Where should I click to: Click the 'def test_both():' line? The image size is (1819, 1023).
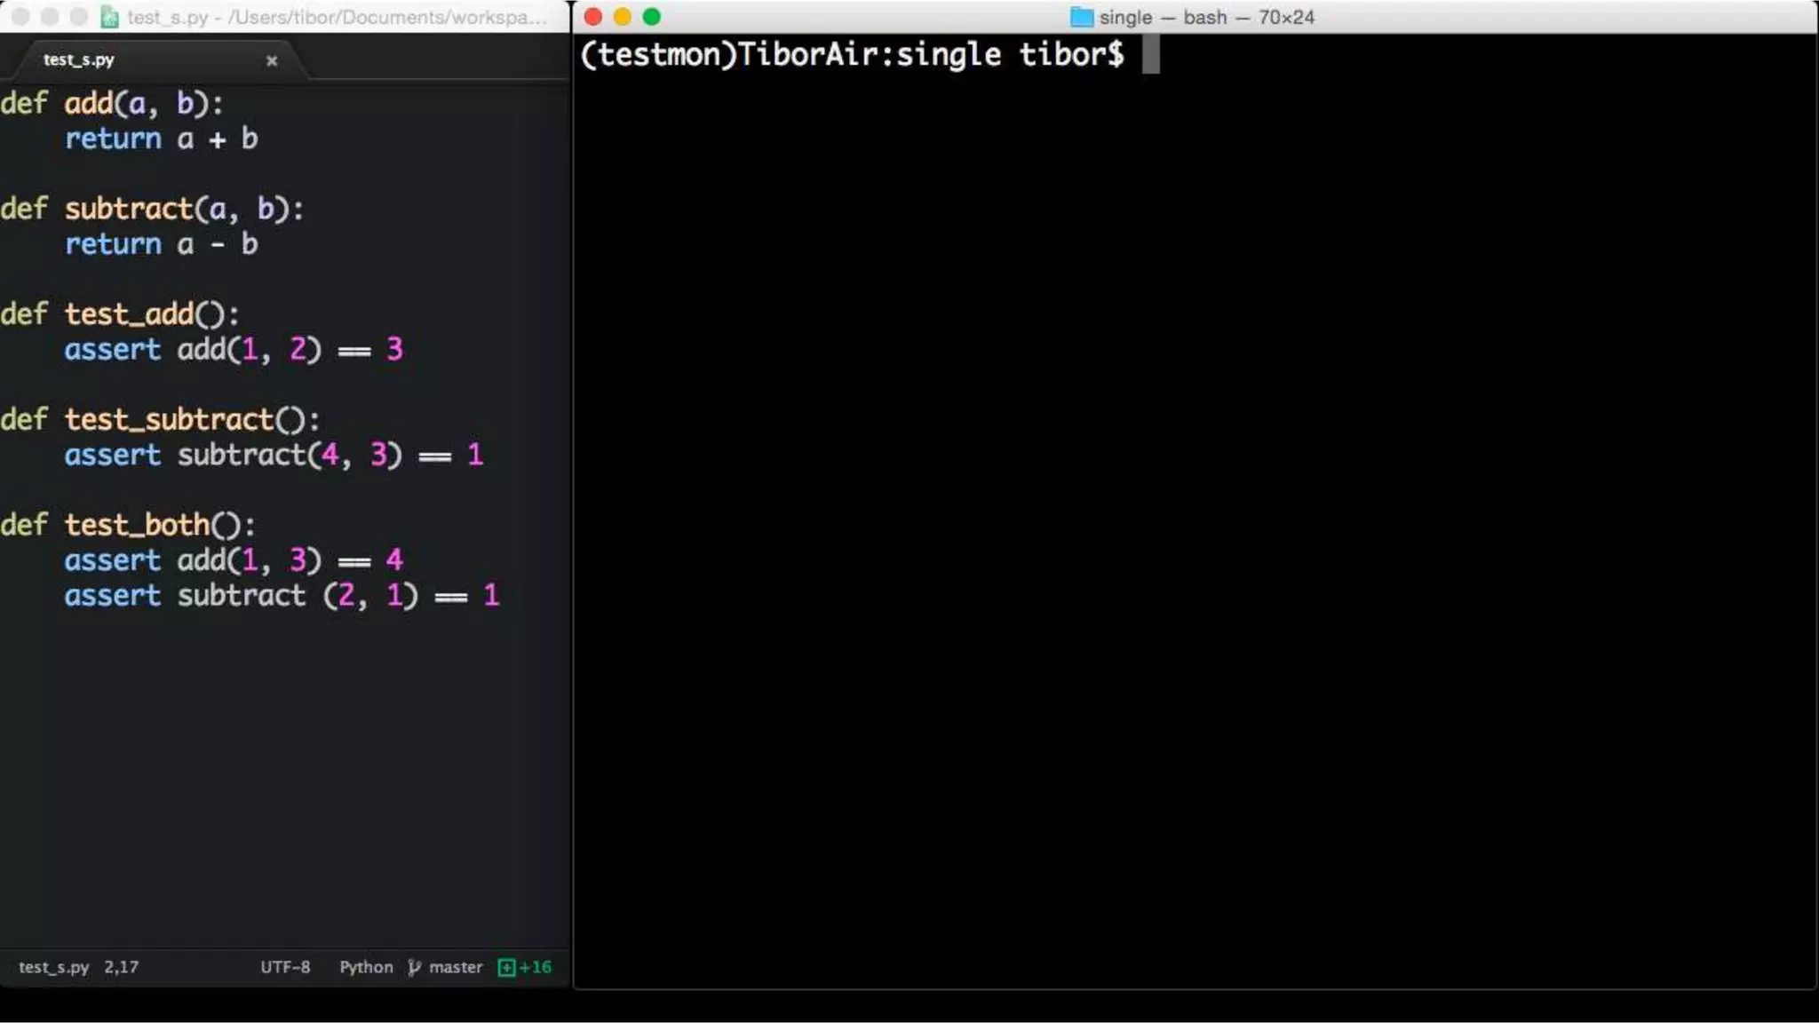[x=128, y=525]
